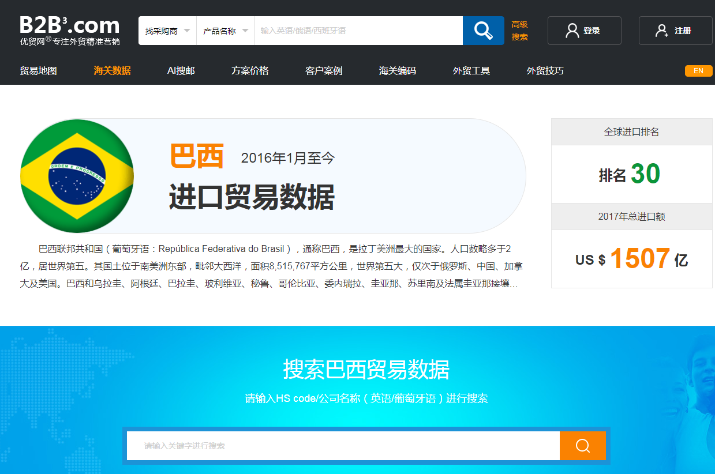715x474 pixels.
Task: Open the 贸易地图 menu
Action: pyautogui.click(x=39, y=71)
